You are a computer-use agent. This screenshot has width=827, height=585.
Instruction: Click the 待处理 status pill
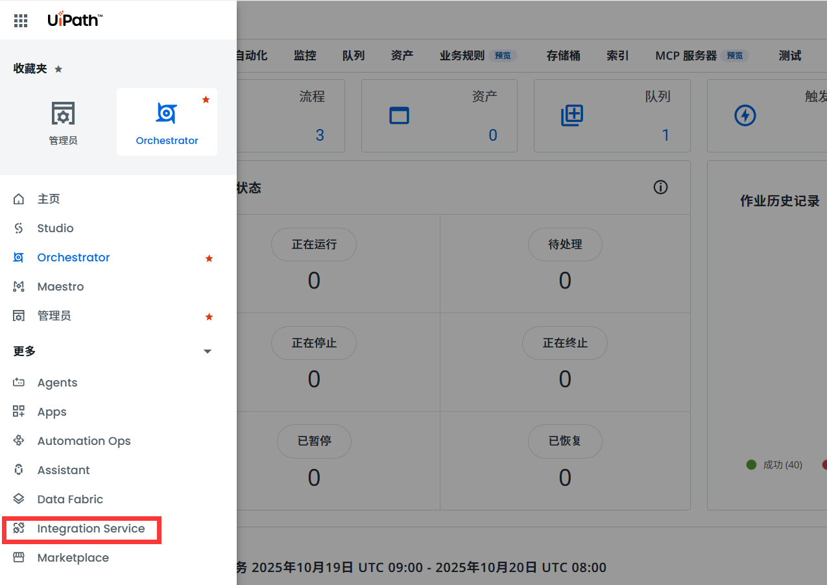tap(565, 245)
